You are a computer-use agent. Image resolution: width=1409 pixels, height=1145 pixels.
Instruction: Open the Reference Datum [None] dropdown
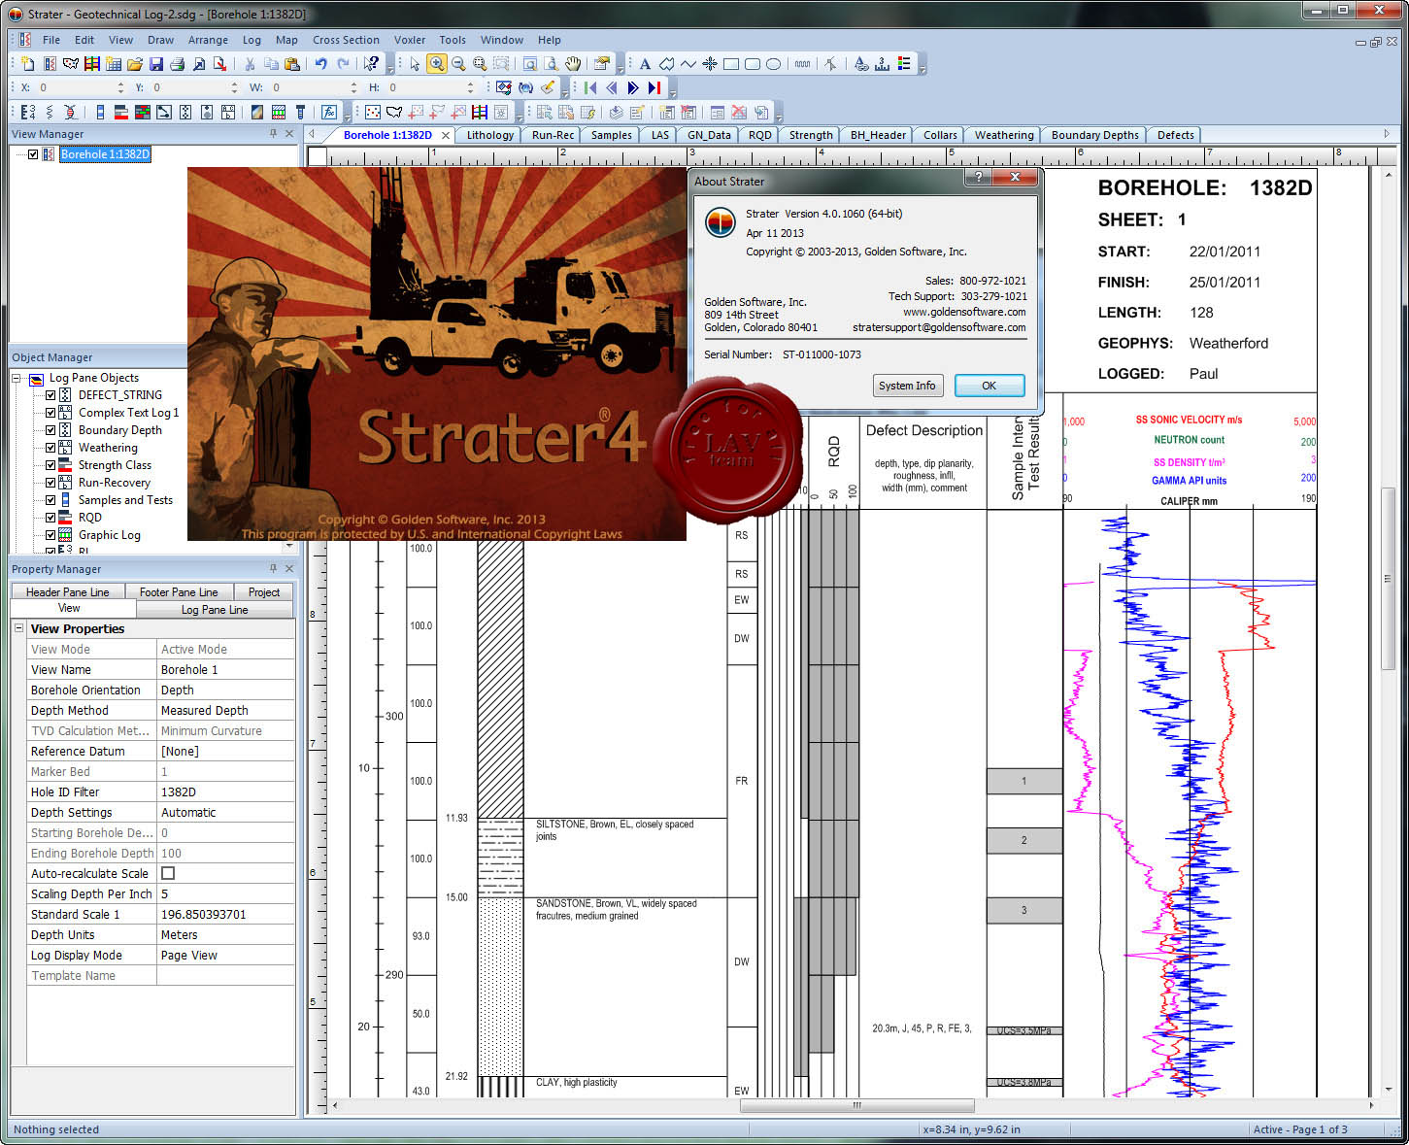click(x=225, y=751)
